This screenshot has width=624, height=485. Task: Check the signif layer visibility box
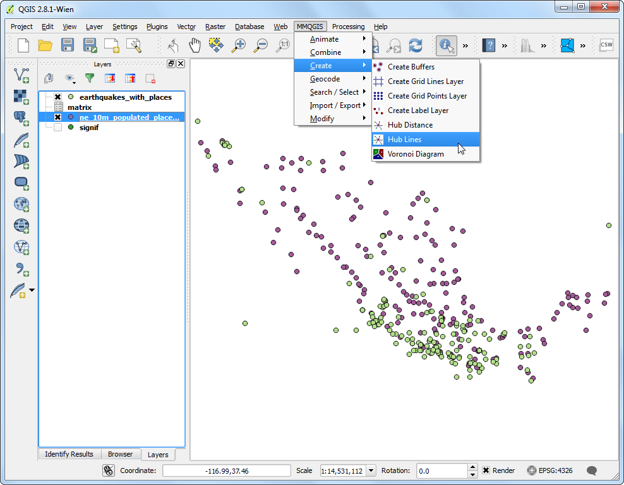click(x=57, y=128)
